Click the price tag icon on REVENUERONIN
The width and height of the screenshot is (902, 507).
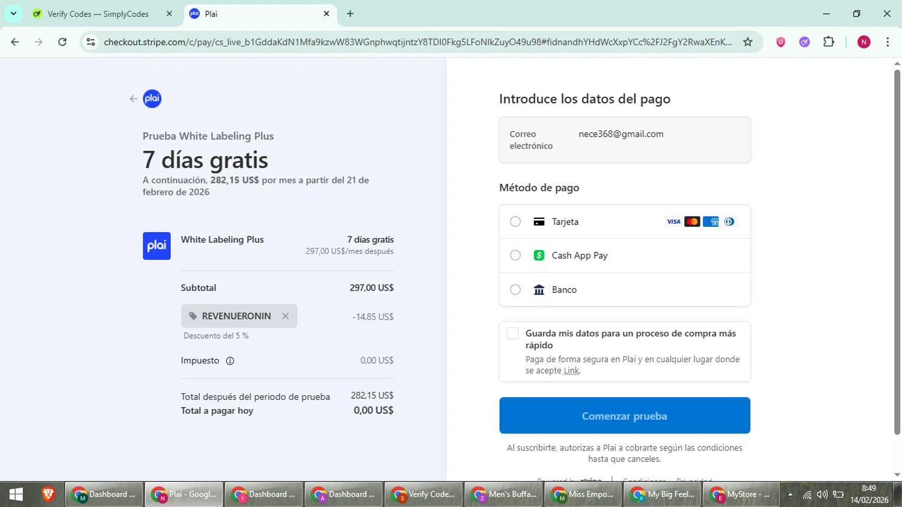pos(193,316)
